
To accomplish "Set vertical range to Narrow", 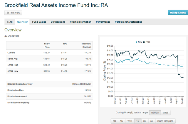I will click(155, 113).
